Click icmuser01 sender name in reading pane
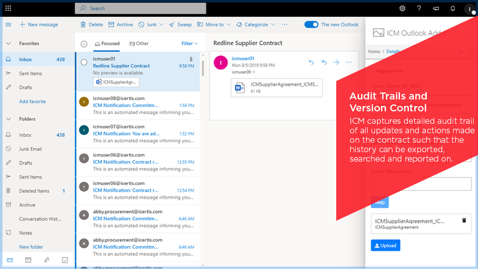The image size is (478, 269). (x=243, y=59)
